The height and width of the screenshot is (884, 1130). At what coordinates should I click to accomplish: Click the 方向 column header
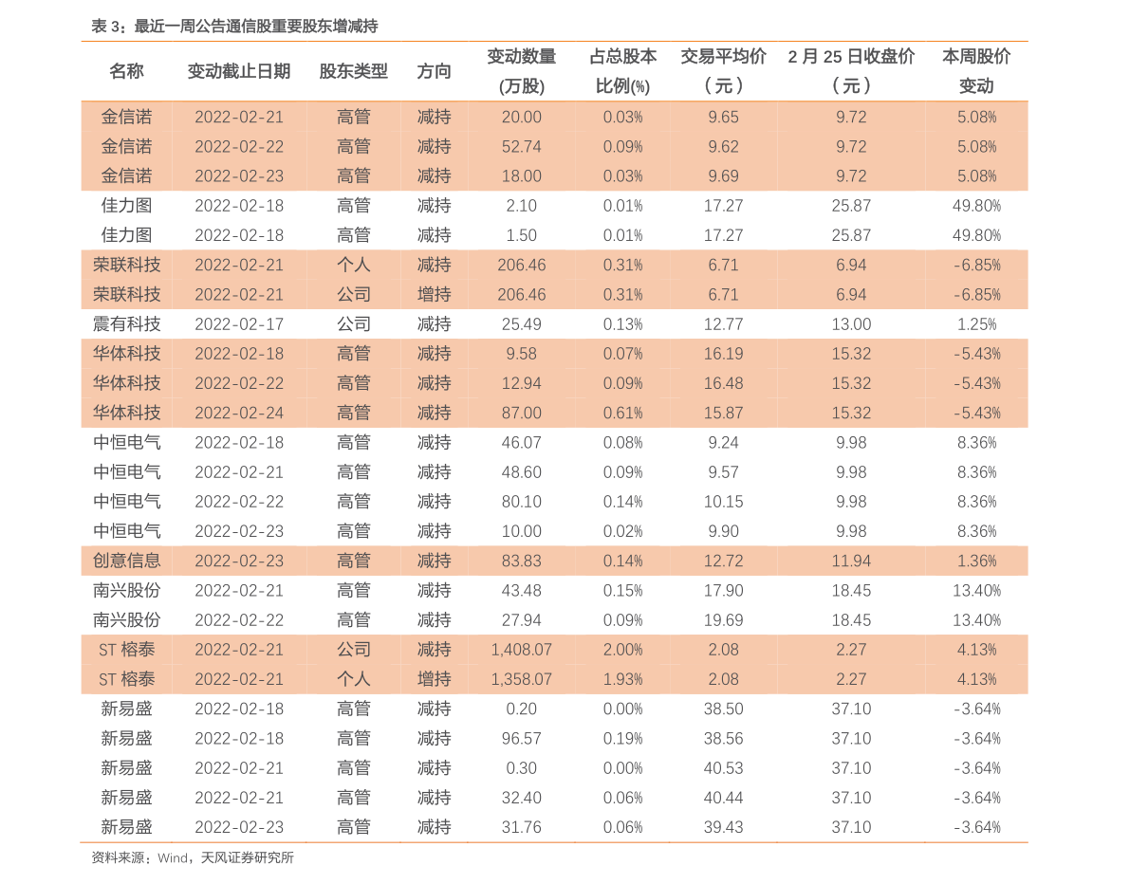click(x=434, y=71)
